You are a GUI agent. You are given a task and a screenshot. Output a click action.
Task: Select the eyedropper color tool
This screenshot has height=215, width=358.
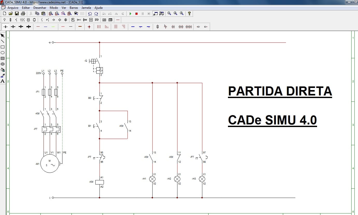coord(3,75)
